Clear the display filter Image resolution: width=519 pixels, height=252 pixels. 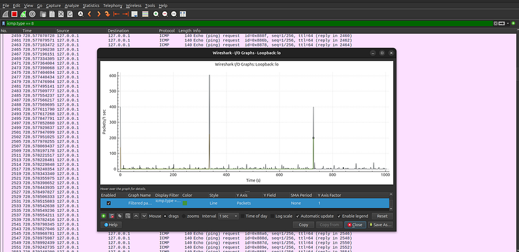click(496, 23)
